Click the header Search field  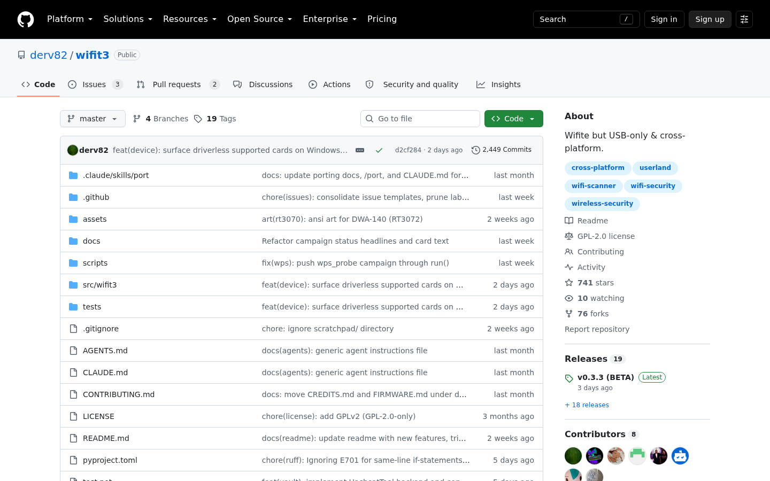pos(587,19)
